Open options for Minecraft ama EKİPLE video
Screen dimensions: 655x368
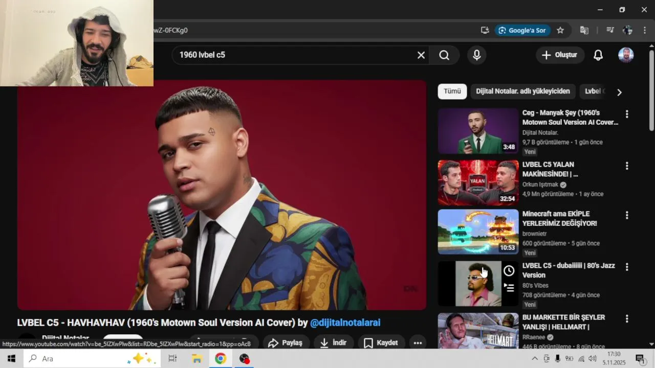[x=627, y=215]
